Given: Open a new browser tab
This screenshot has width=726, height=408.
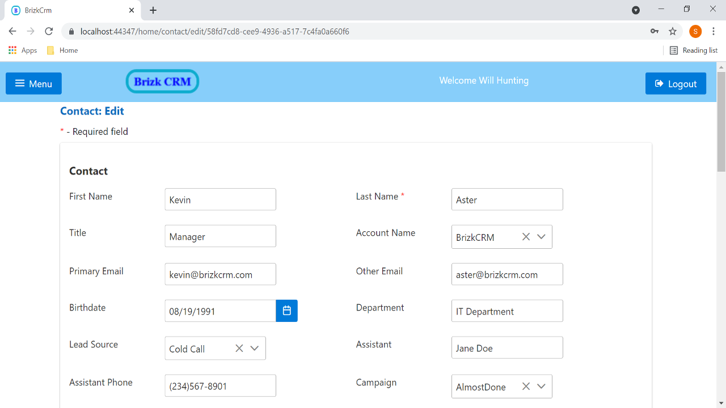Looking at the screenshot, I should tap(153, 10).
